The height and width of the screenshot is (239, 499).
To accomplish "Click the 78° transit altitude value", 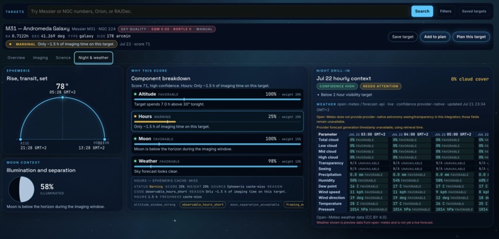I will click(63, 86).
